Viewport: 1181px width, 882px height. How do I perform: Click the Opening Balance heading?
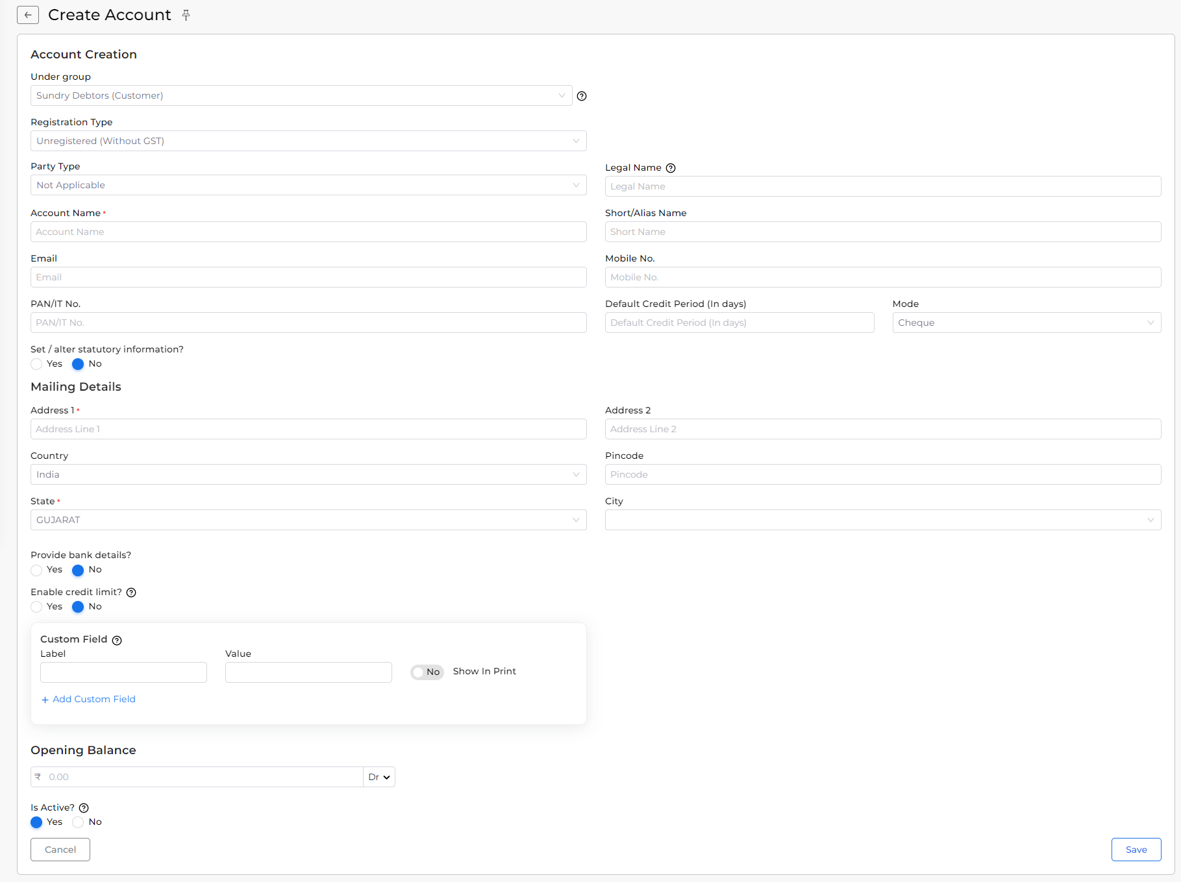click(83, 750)
